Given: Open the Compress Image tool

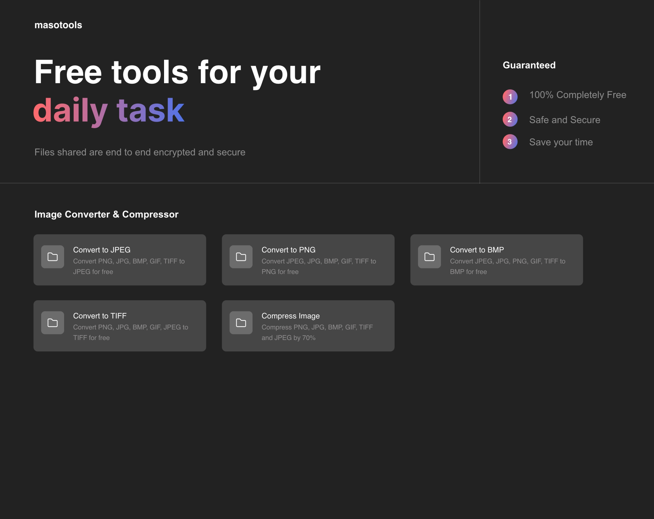Looking at the screenshot, I should tap(308, 326).
